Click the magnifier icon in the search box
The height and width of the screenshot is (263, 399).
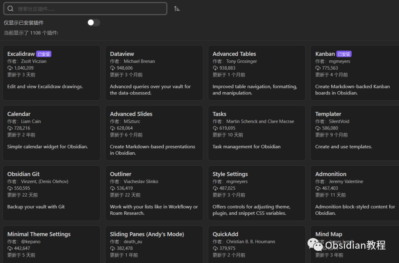point(10,8)
